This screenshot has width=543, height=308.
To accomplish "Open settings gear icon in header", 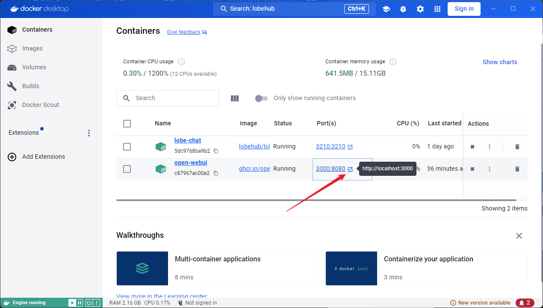I will pyautogui.click(x=420, y=9).
